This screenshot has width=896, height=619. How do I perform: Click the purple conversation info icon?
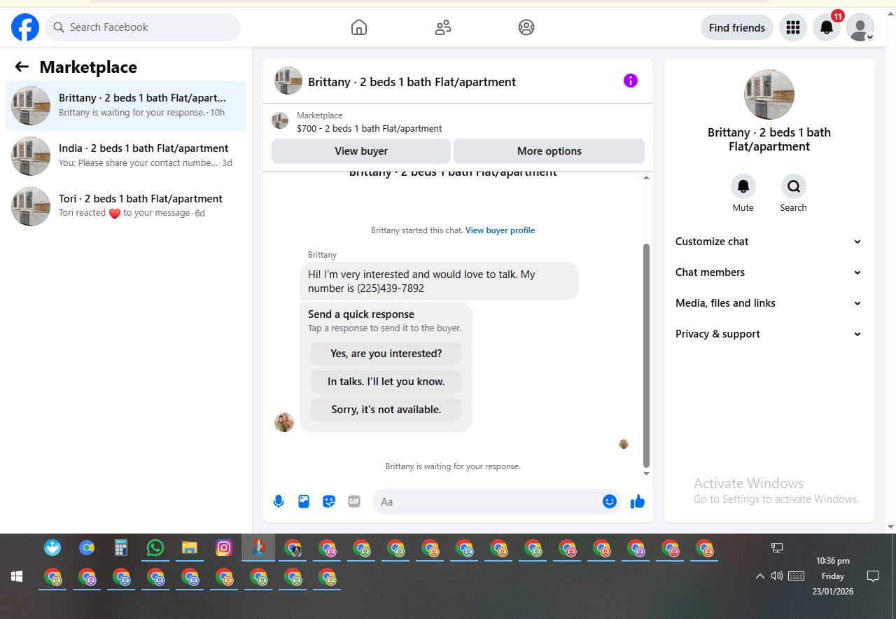631,81
